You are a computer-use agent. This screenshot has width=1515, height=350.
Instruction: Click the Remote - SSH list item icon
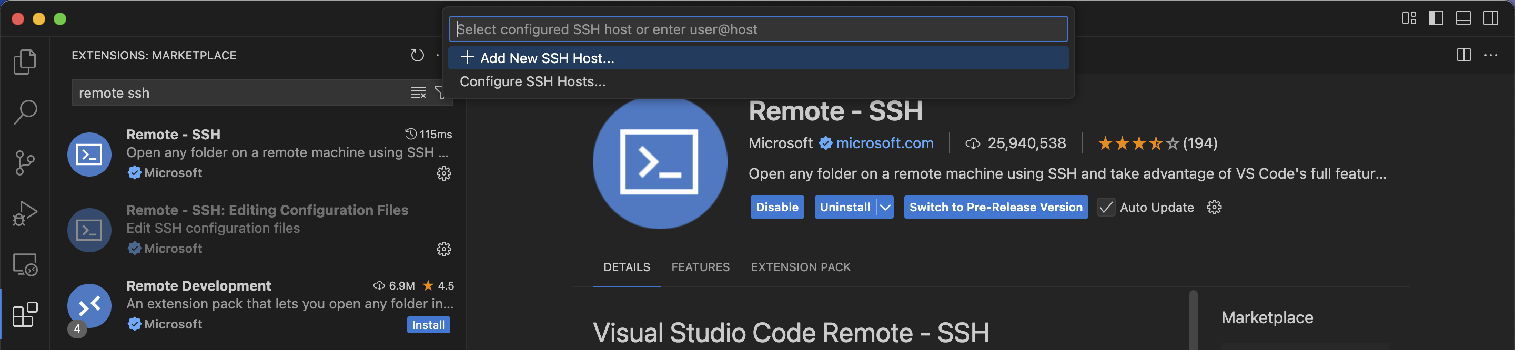89,155
